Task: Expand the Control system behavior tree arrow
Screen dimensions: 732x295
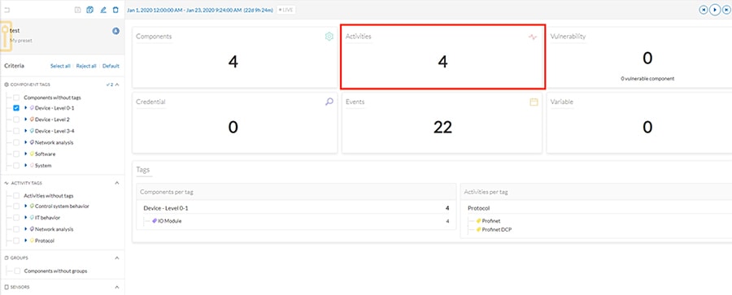Action: tap(26, 206)
